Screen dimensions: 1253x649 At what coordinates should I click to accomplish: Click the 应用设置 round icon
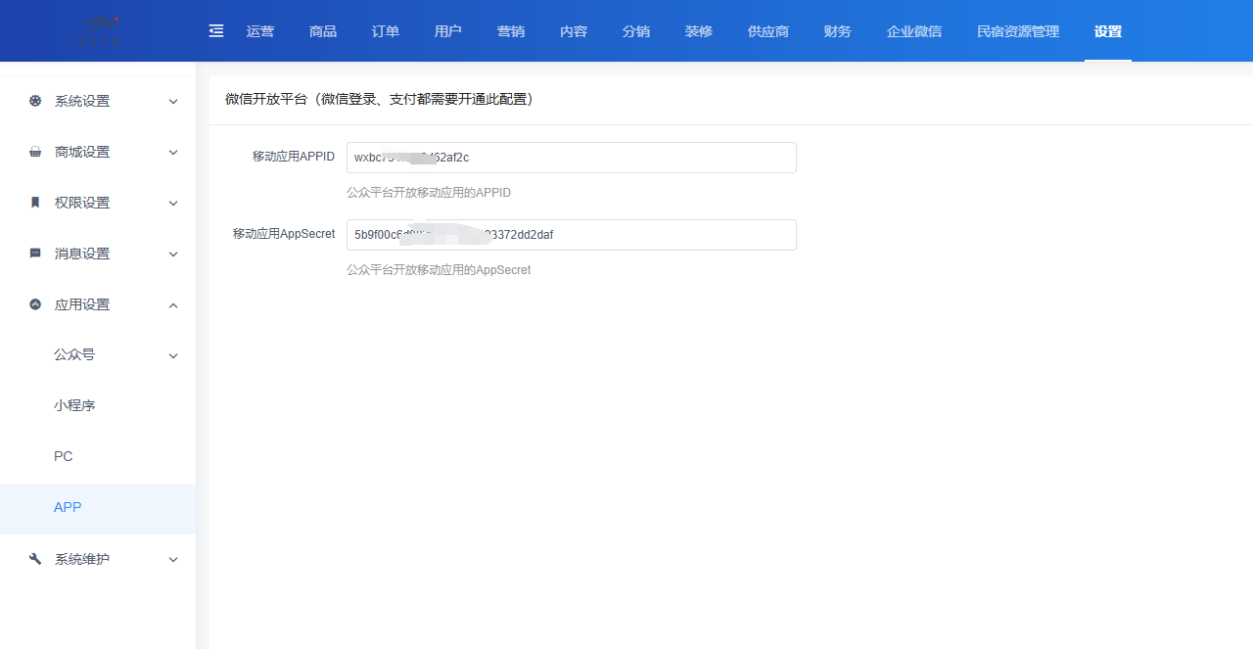pos(35,304)
